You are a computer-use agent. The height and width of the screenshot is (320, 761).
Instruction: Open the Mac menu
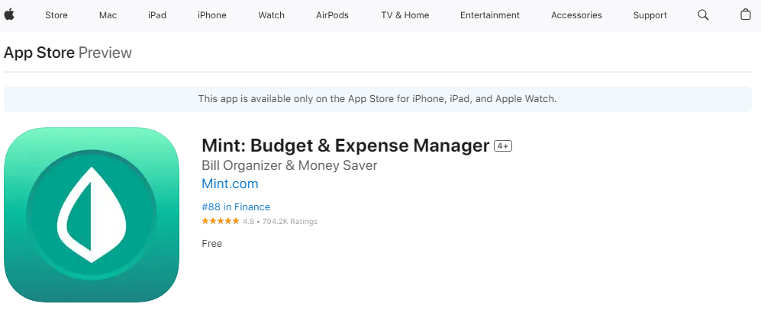[x=108, y=15]
